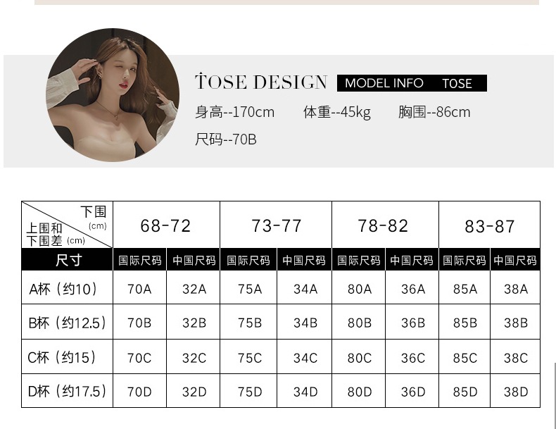Select the 68-72 underbust column header

166,225
